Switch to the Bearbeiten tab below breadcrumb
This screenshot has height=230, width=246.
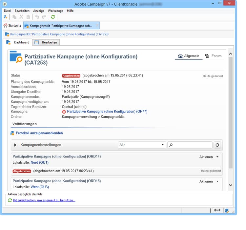[x=46, y=42]
